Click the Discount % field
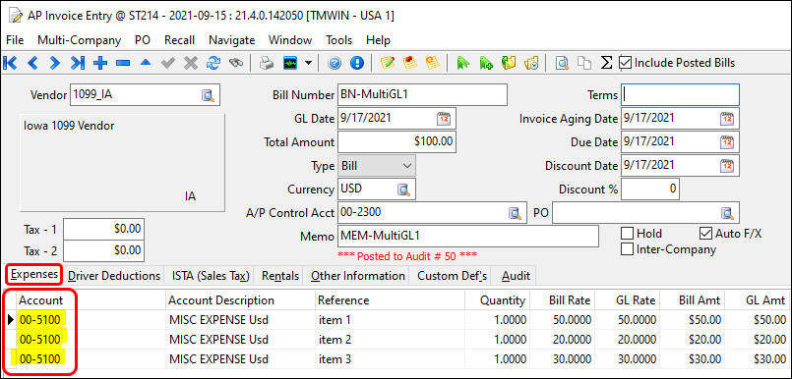 point(650,189)
